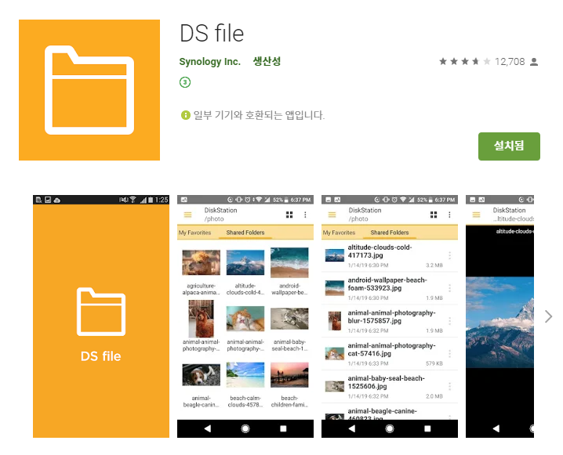This screenshot has height=455, width=563.
Task: Open more options for animal-baby-seal-beach-1525606.jpg
Action: [x=449, y=387]
